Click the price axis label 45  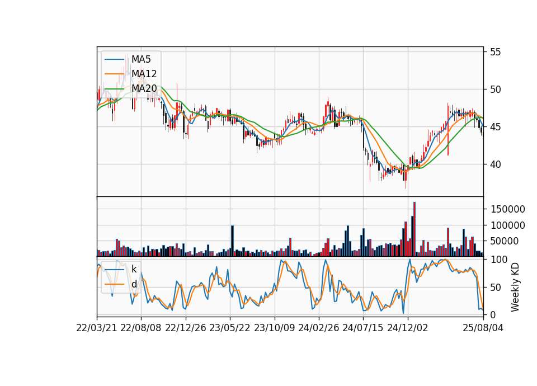(x=495, y=127)
